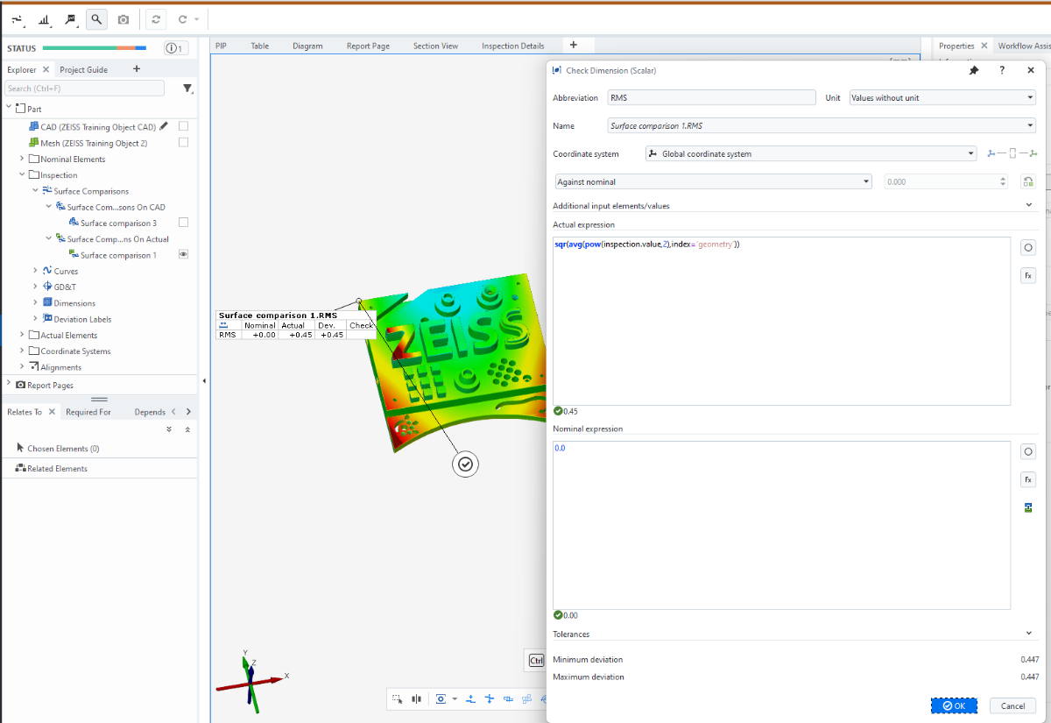Open help for Check Dimension dialog
This screenshot has height=723, width=1051.
pos(1002,70)
